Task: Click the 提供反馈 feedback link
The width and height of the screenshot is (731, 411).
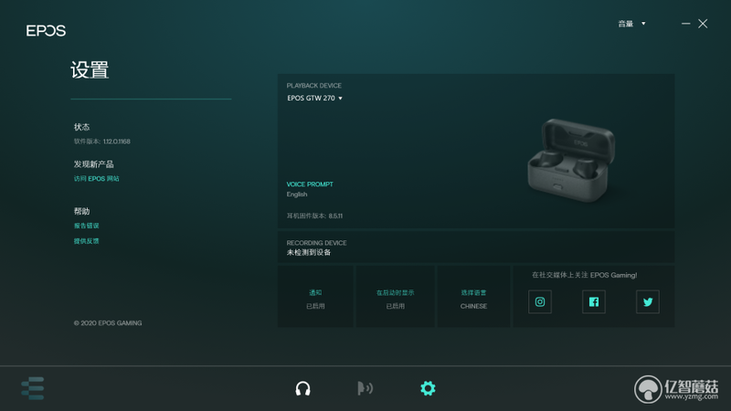Action: point(86,241)
